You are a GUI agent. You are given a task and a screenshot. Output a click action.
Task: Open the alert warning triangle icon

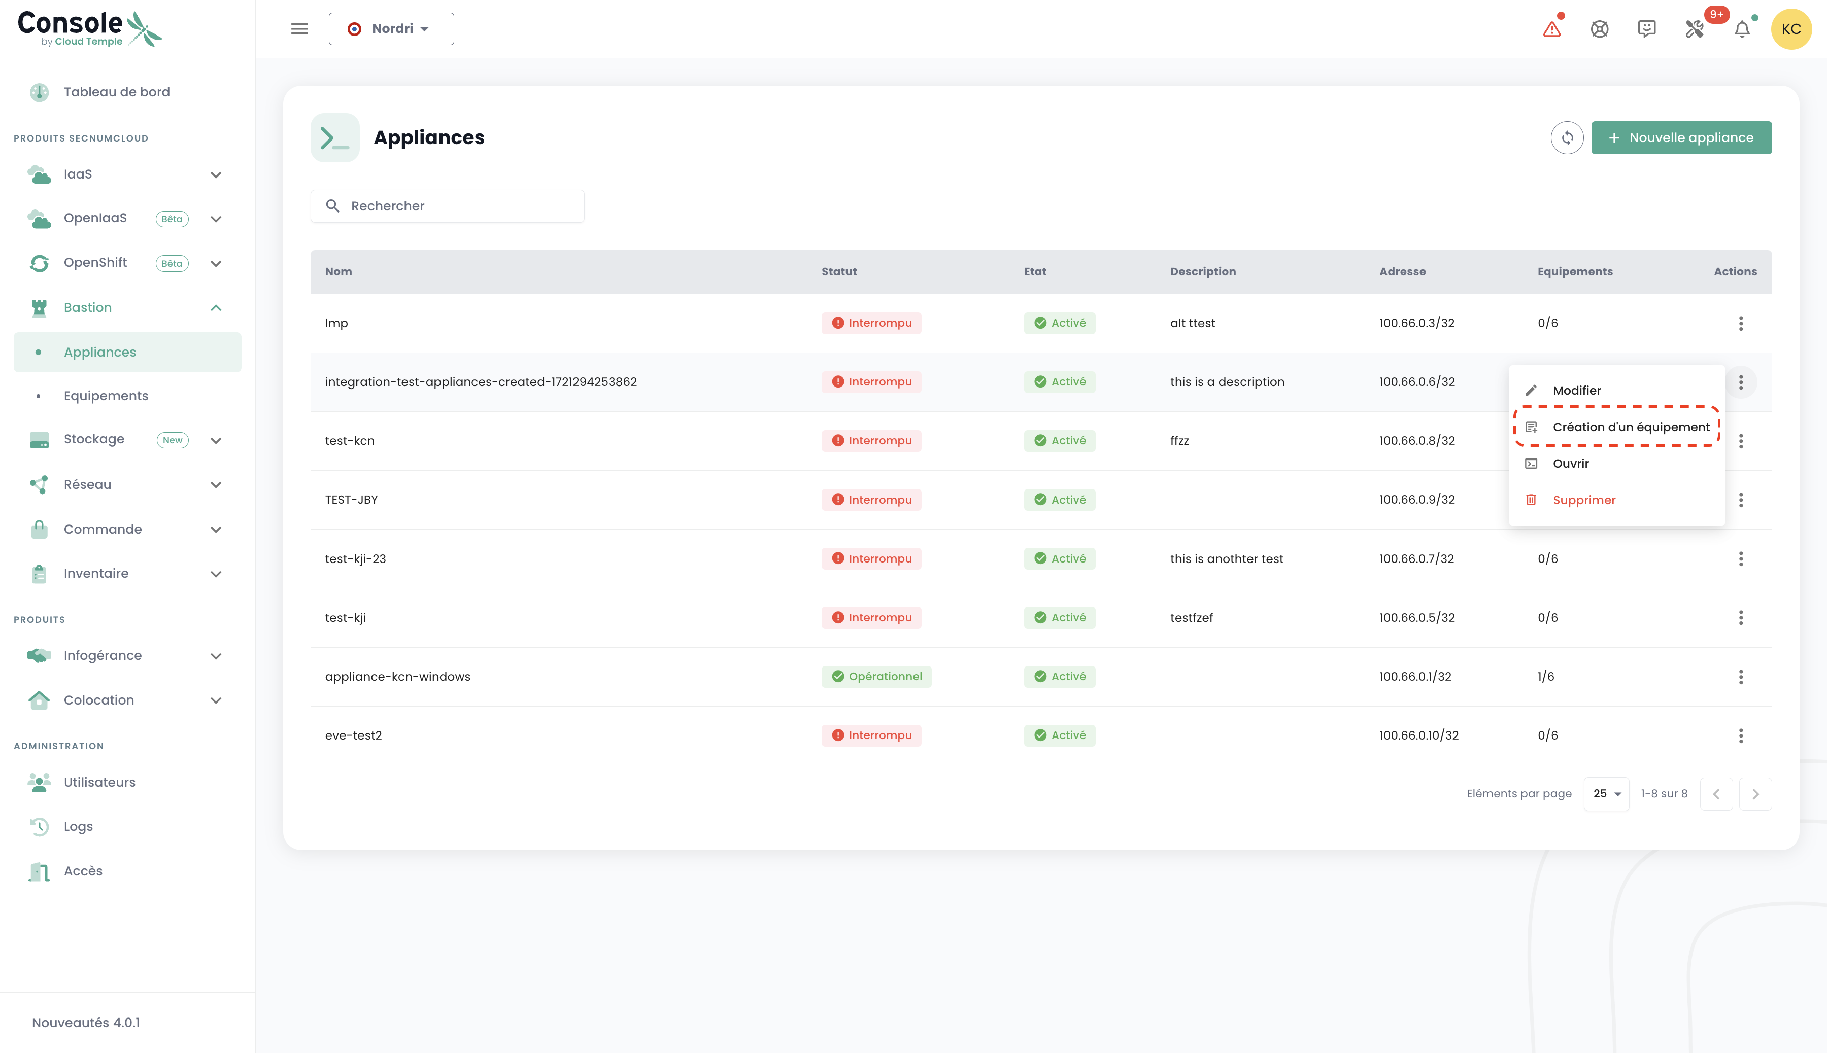[x=1552, y=29]
